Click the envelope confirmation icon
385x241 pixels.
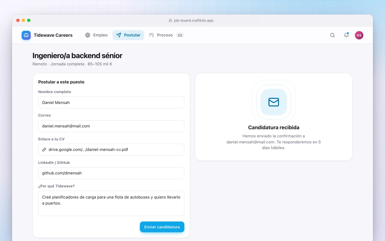pos(274,102)
